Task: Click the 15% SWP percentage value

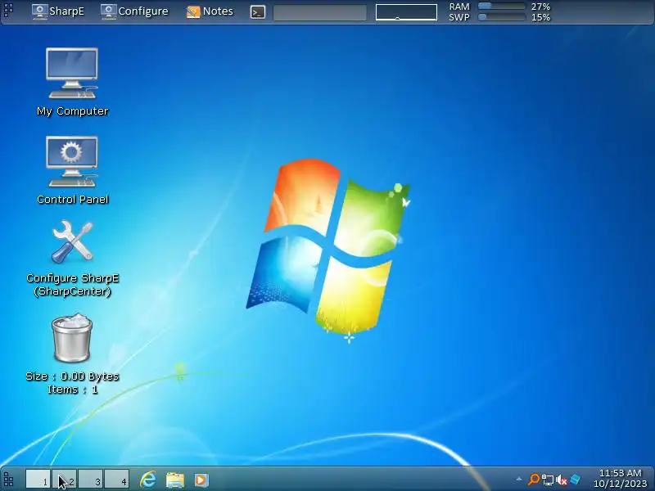Action: (x=540, y=17)
